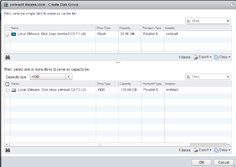This screenshot has height=167, width=236.
Task: Select the flash disk radio button for cache tier
Action: [7, 34]
